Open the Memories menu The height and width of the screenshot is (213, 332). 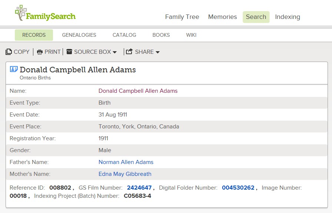[x=223, y=17]
